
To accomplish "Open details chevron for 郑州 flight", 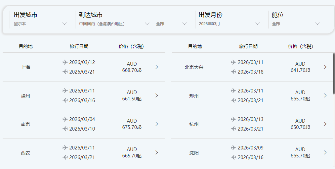I will click(x=325, y=95).
